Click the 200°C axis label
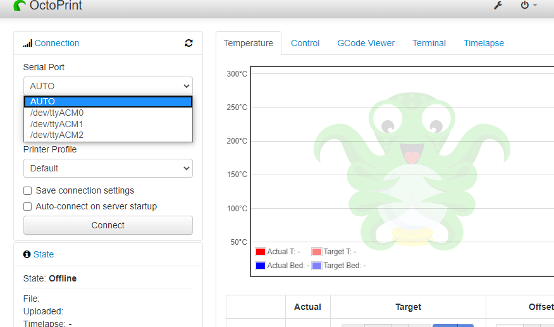 [x=237, y=141]
